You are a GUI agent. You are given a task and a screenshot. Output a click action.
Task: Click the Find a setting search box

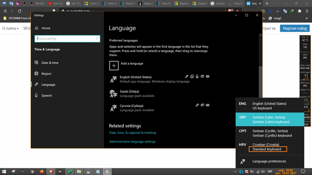pos(67,39)
